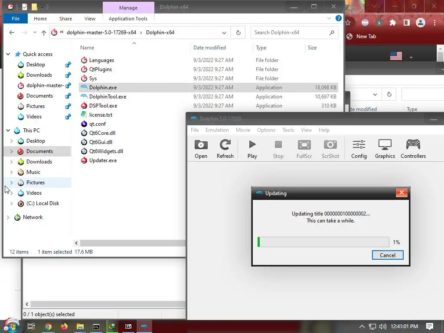The height and width of the screenshot is (333, 444).
Task: Select the license.txt file
Action: [101, 114]
